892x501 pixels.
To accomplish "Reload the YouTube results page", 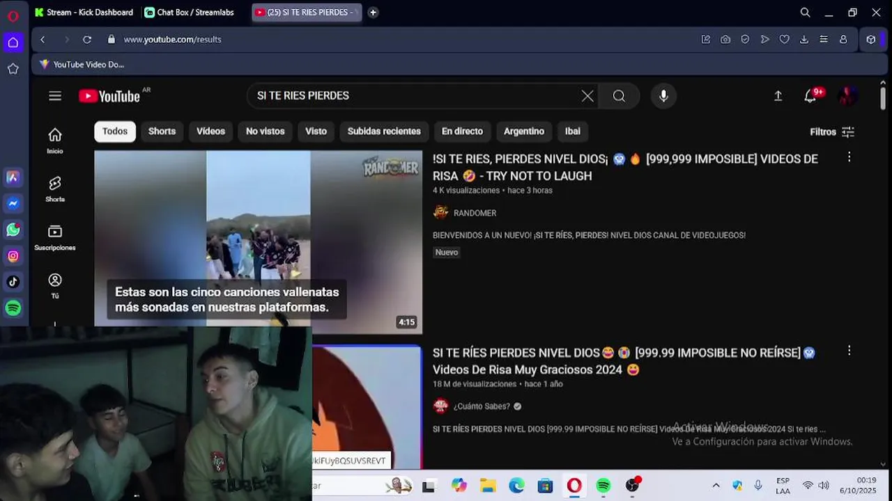I will [87, 40].
